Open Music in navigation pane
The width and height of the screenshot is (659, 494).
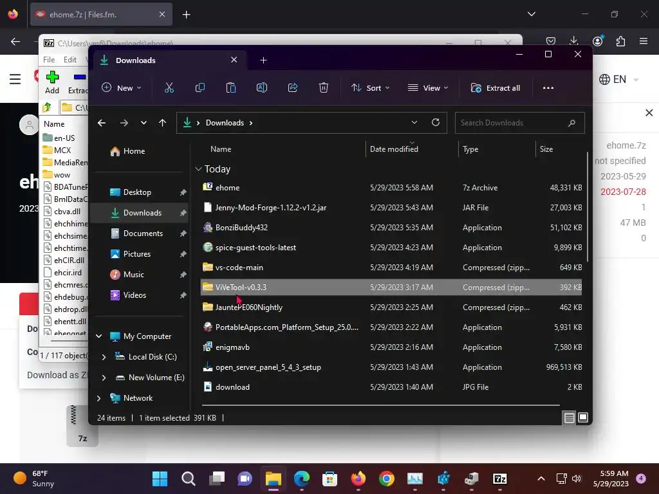[x=140, y=274]
